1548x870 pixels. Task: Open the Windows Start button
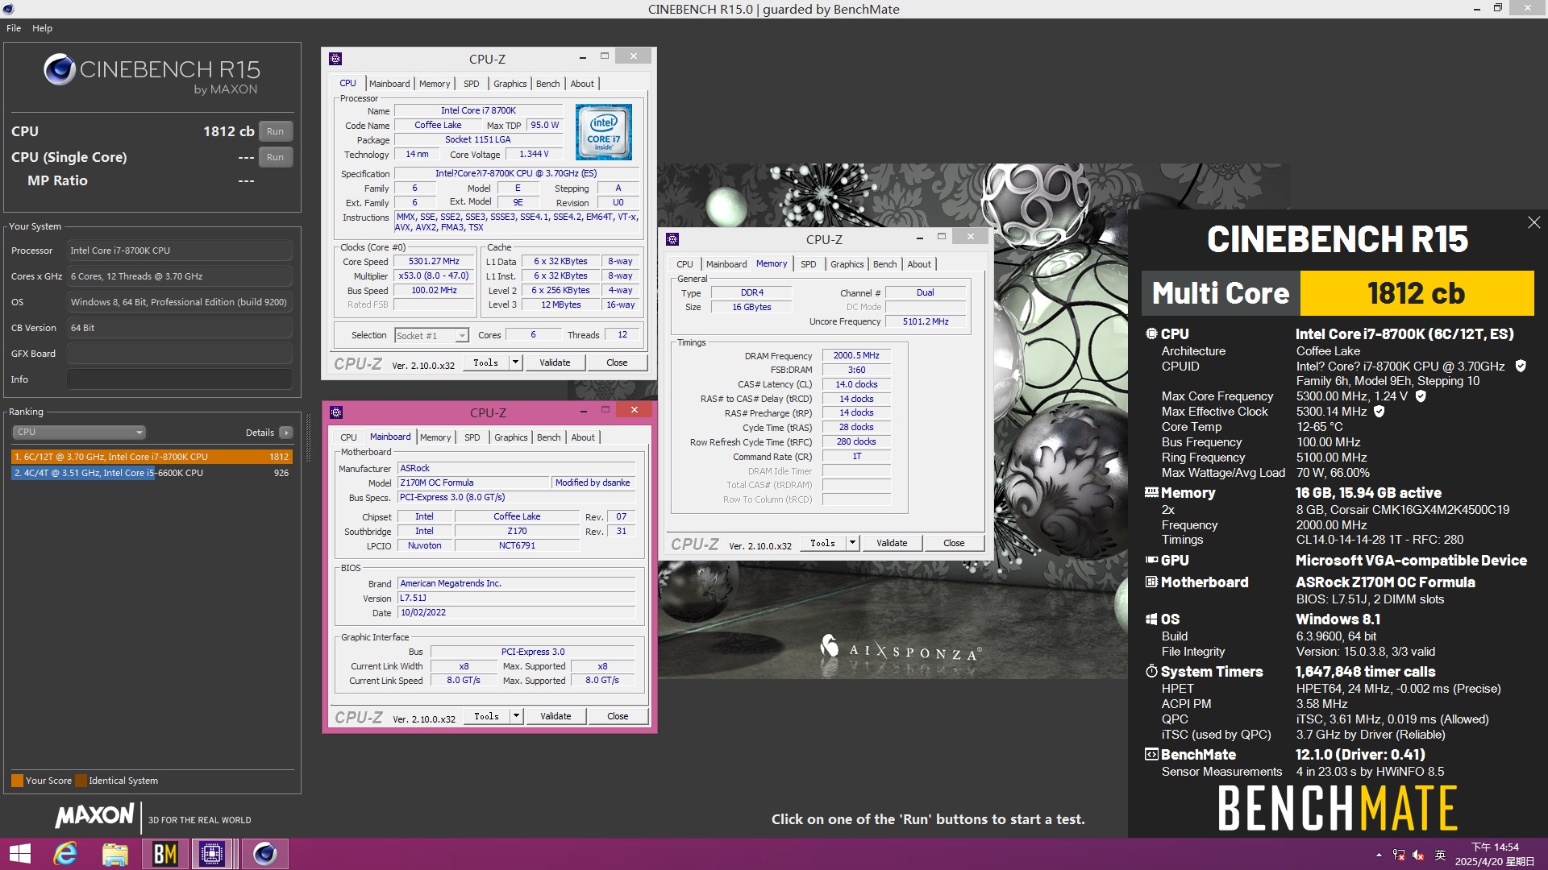20,854
